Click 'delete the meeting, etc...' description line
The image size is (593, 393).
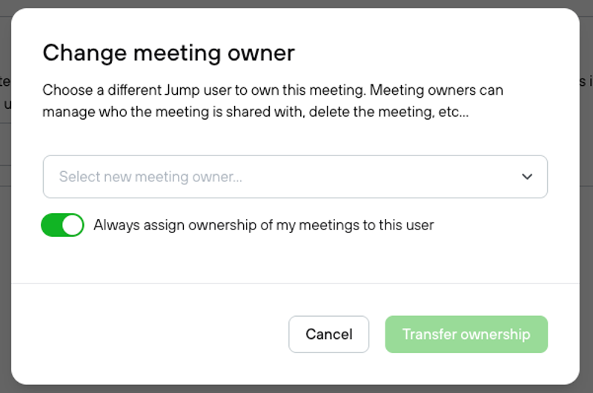pos(388,112)
